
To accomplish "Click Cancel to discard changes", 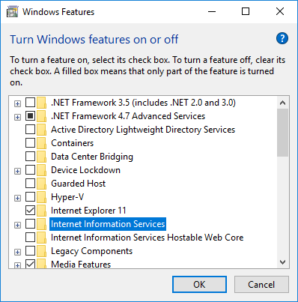I will pos(261,285).
